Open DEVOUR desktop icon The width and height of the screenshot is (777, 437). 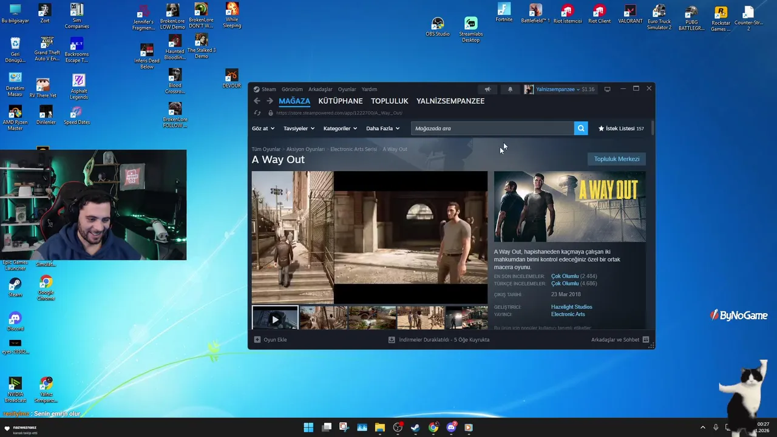[231, 78]
